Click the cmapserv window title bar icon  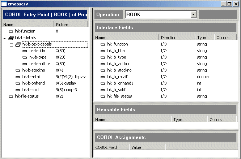[4, 4]
